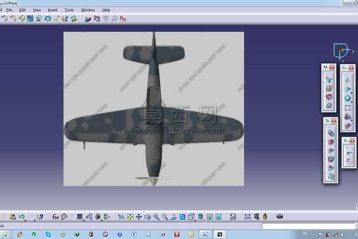Image resolution: width=358 pixels, height=239 pixels.
Task: Expand the Quick View cube dropdown arrow
Action: coord(195,220)
